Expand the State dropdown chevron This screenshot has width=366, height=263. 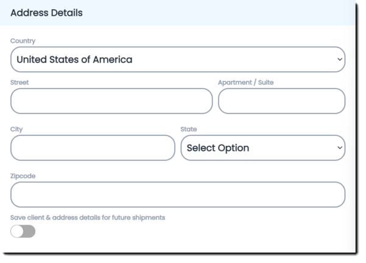tap(339, 148)
